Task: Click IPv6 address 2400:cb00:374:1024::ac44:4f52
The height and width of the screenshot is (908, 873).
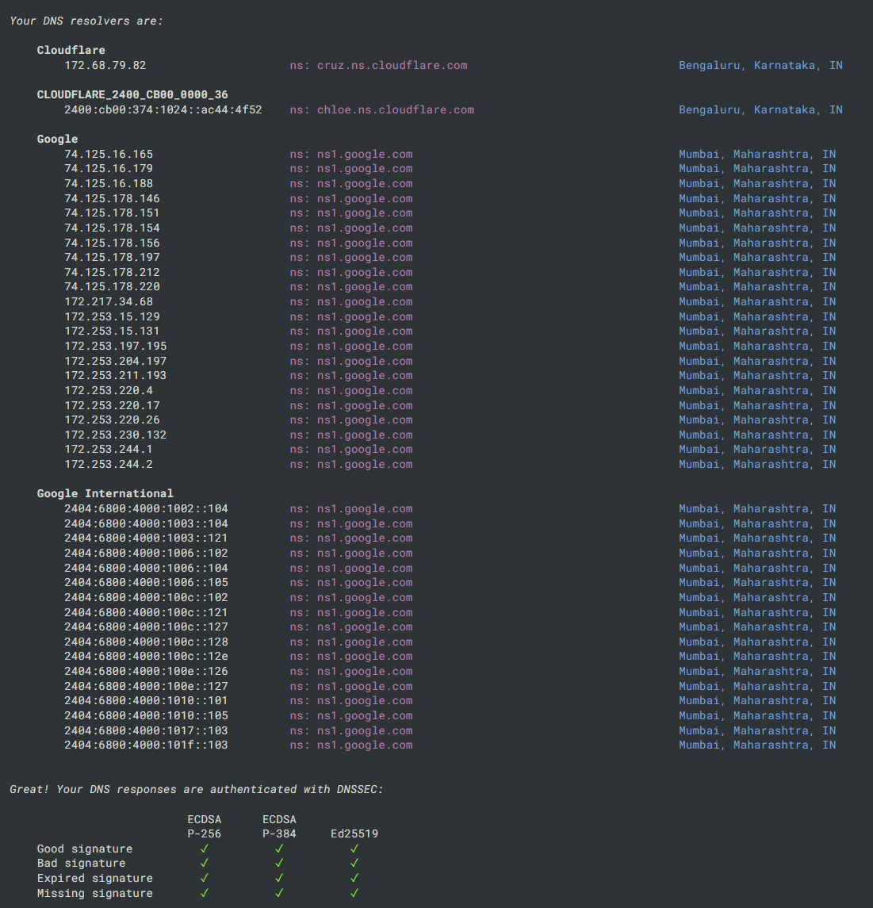Action: click(163, 109)
